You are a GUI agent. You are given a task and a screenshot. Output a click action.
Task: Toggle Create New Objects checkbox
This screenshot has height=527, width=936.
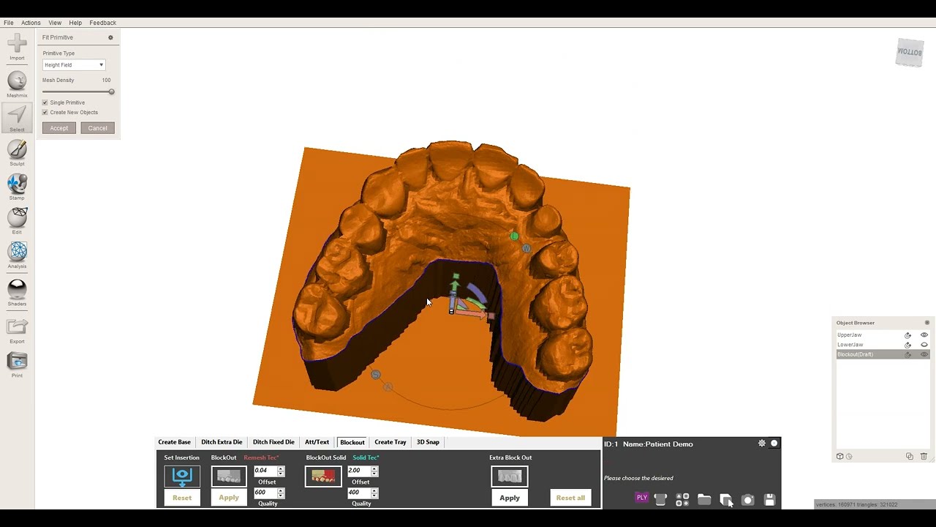(45, 112)
